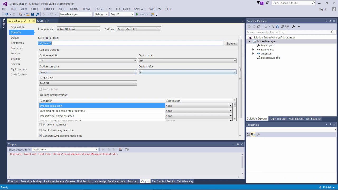Open the Option infer dropdown
Image resolution: width=338 pixels, height=190 pixels.
[187, 72]
